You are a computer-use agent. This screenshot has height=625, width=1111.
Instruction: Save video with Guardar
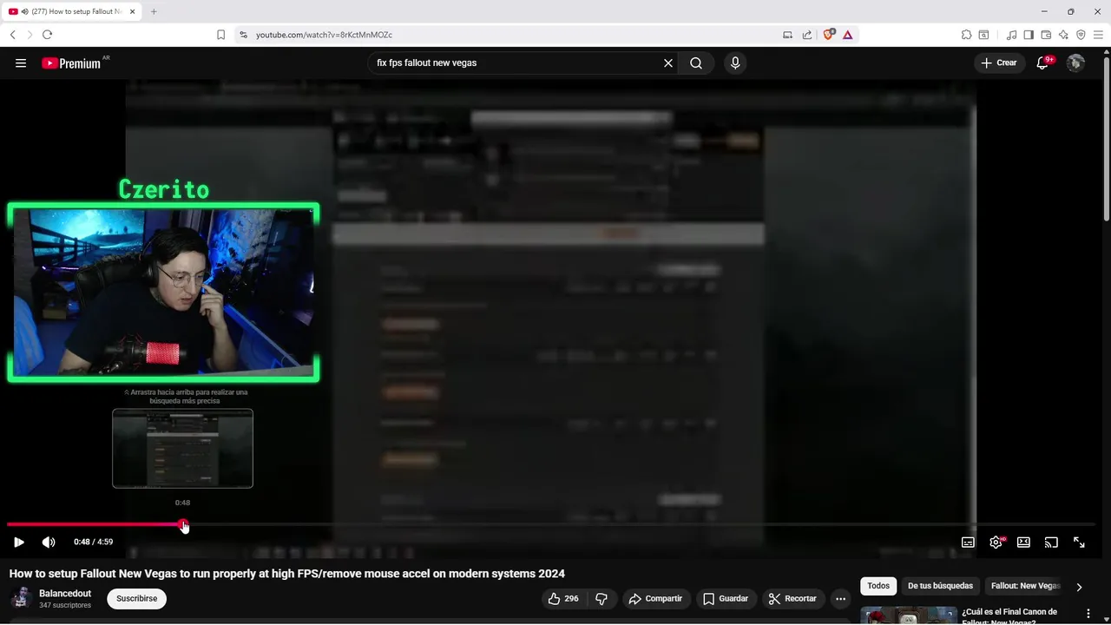point(725,598)
